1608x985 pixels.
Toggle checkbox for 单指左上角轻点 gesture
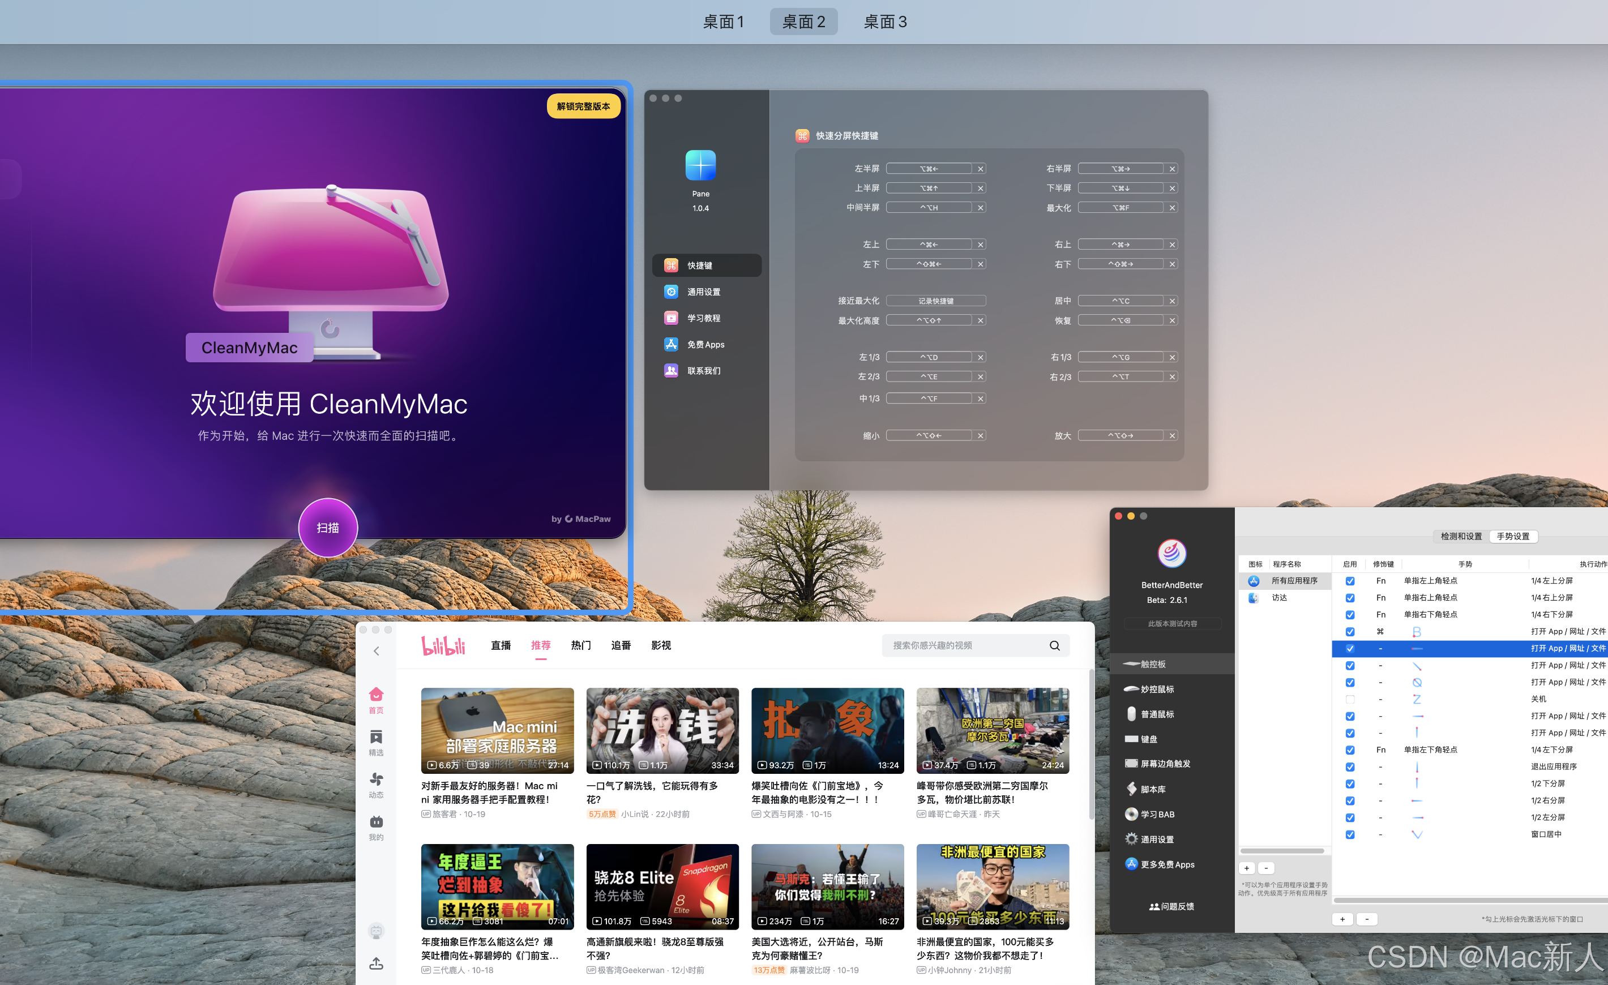[1350, 581]
